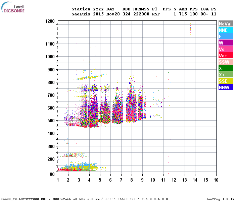Click the frequency axis label 1
This screenshot has width=235, height=201.
click(58, 180)
